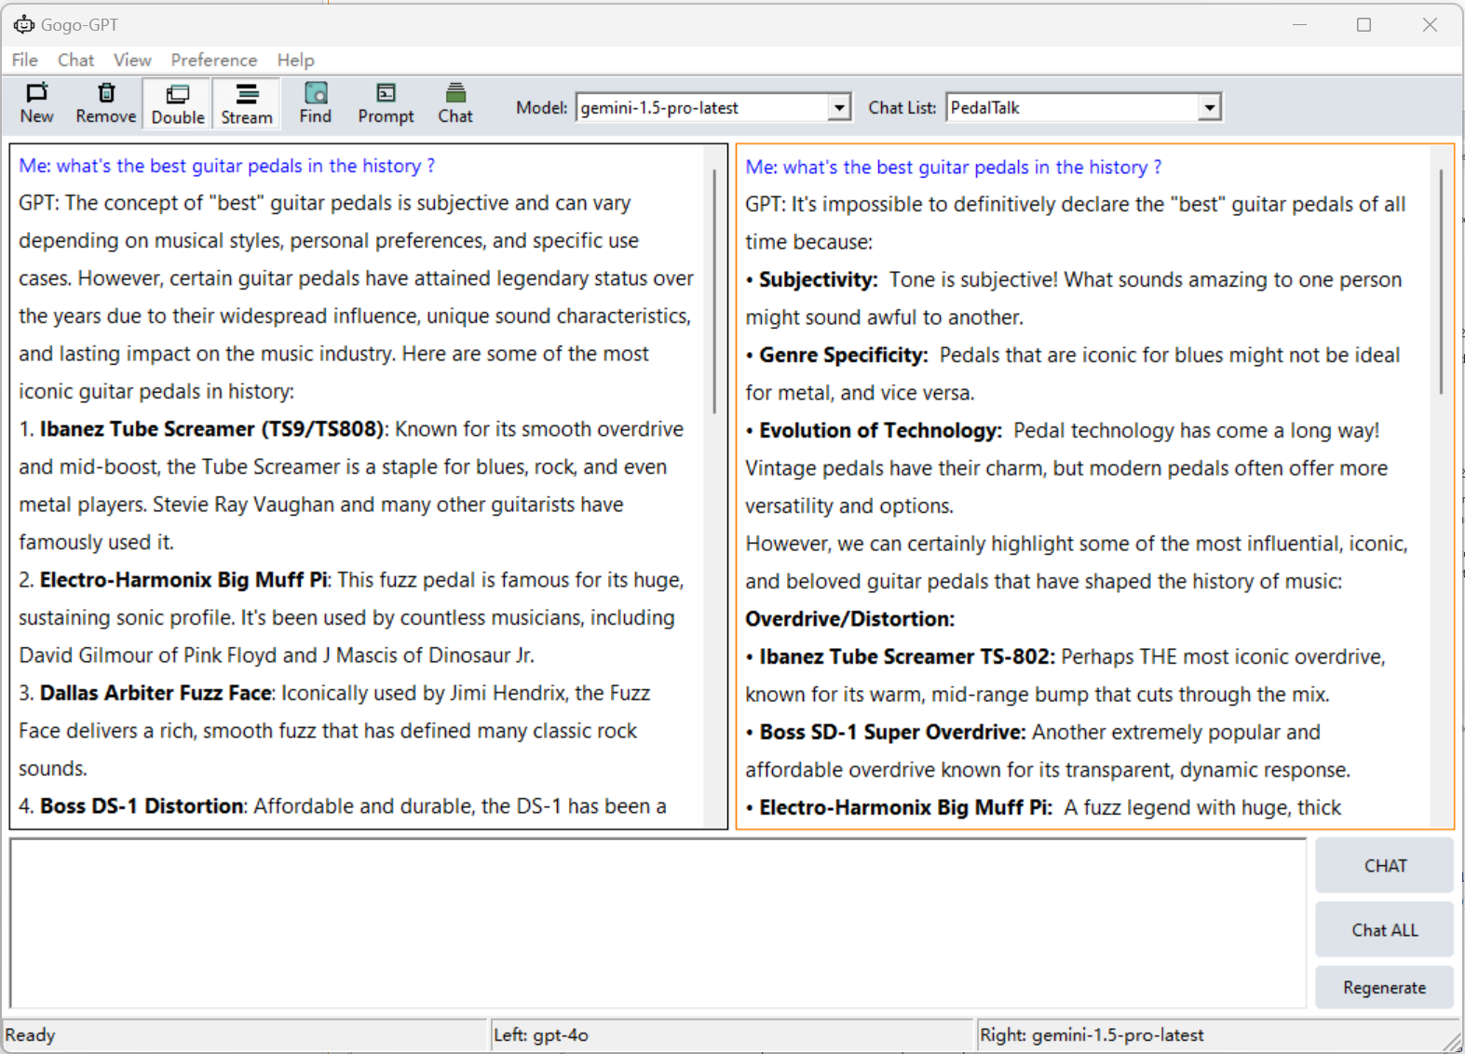Screen dimensions: 1465x1054
Task: Click the Chat toolbar icon
Action: tap(455, 103)
